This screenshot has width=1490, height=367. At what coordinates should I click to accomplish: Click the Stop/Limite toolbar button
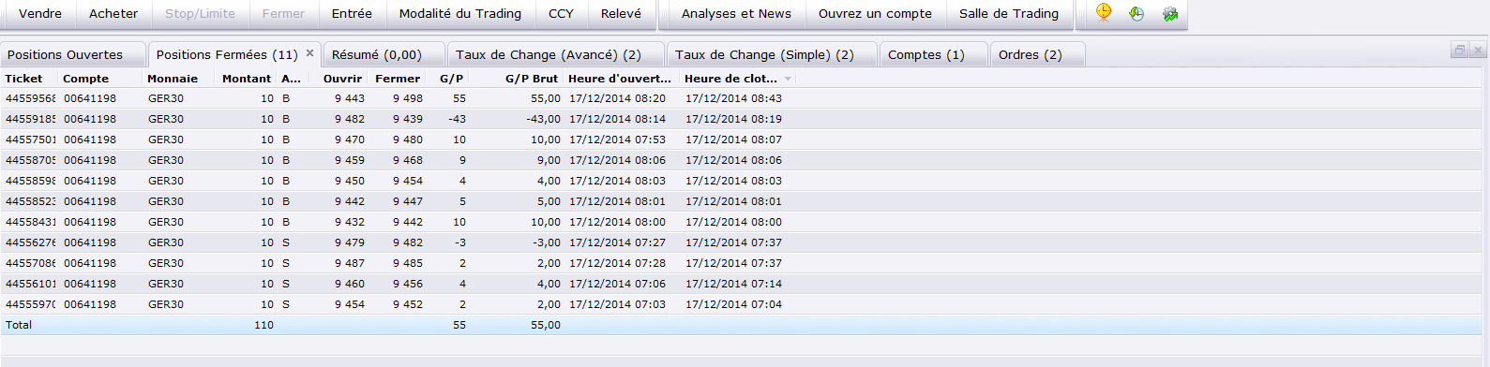tap(200, 14)
